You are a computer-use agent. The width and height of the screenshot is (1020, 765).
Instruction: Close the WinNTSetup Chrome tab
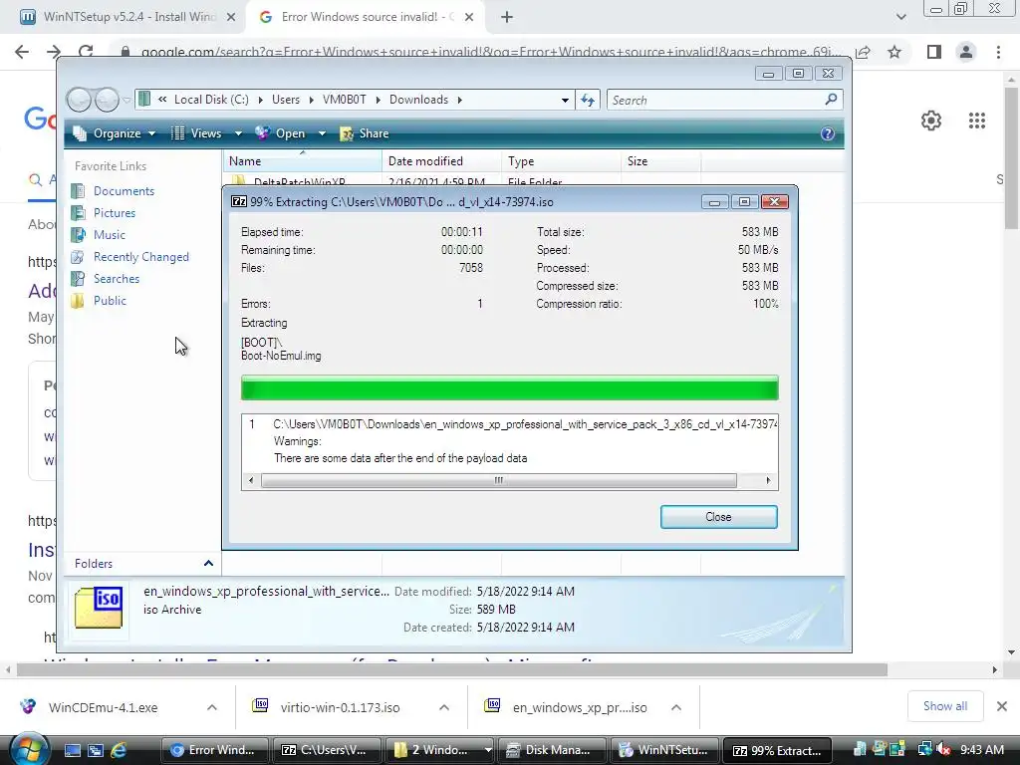pos(231,18)
